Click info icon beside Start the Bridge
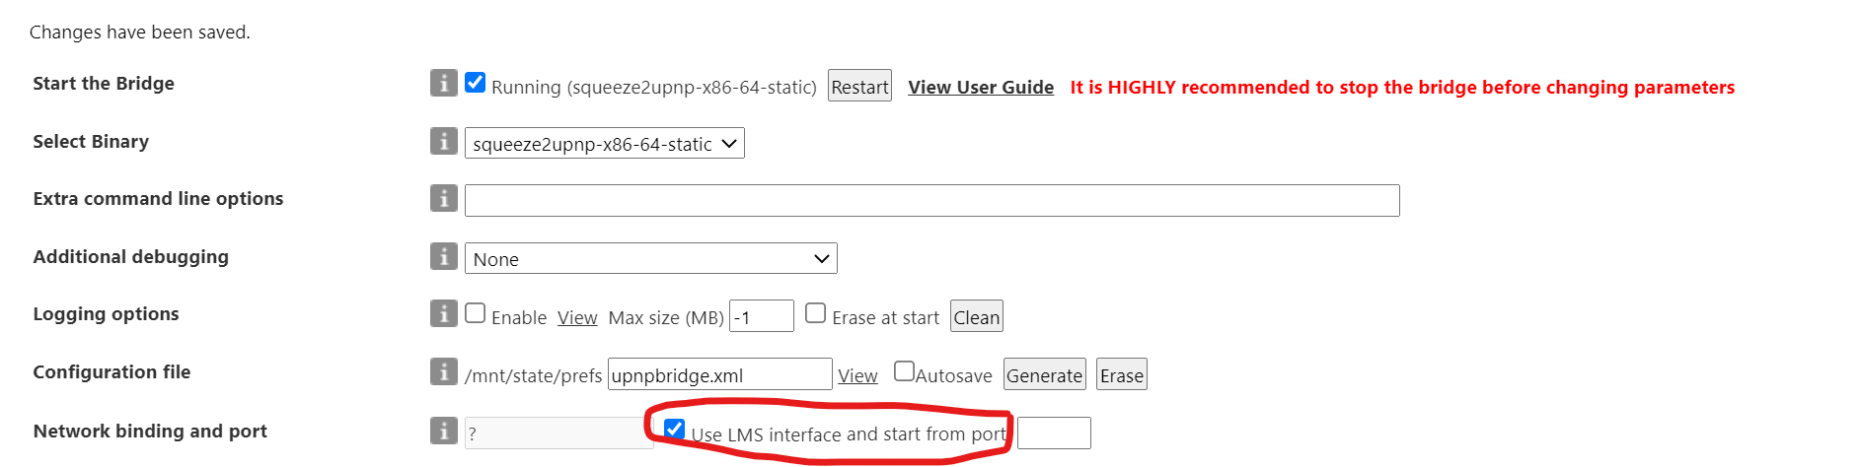1859x467 pixels. pos(443,84)
